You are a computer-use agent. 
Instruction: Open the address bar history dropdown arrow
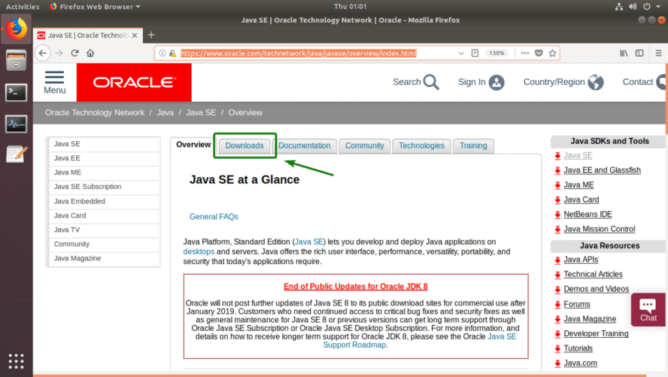(x=461, y=53)
